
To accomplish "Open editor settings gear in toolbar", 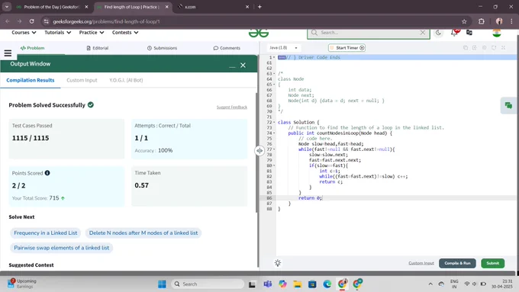I will click(x=484, y=47).
